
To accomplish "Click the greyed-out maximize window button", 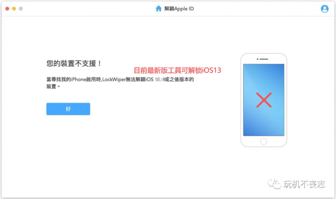I will (21, 9).
